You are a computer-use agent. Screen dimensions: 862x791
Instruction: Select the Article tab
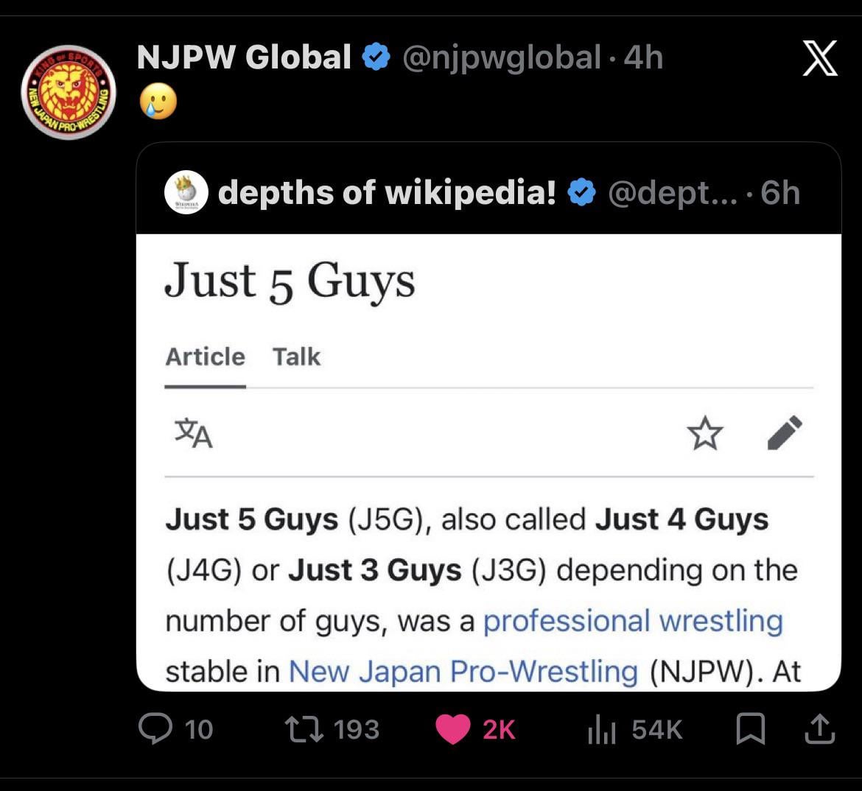click(205, 357)
